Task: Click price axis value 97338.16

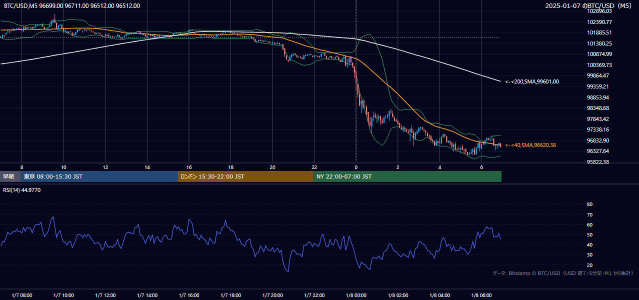Action: click(598, 129)
